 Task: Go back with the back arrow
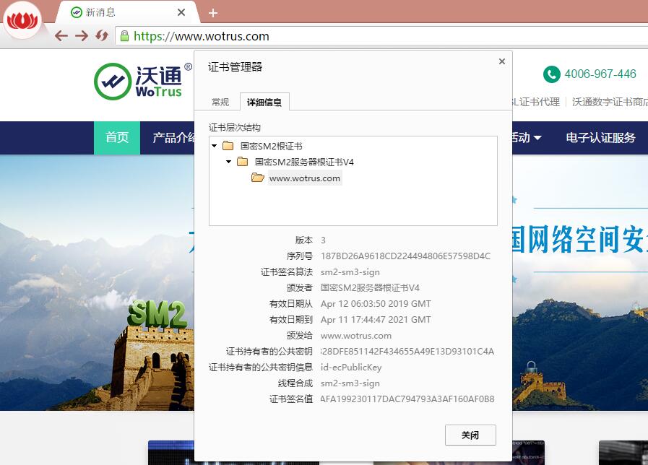61,36
